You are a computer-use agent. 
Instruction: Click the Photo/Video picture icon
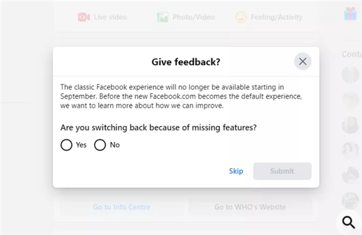pyautogui.click(x=163, y=17)
